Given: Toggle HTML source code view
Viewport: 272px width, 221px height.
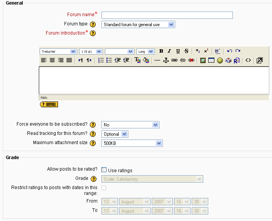Looking at the screenshot, I should pyautogui.click(x=248, y=60).
